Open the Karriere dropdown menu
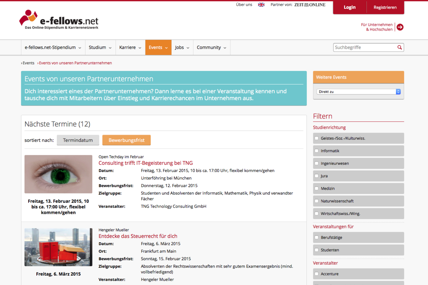 coord(130,47)
